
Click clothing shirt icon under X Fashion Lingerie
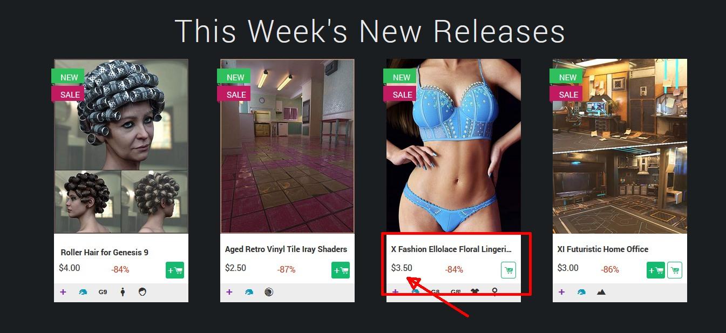475,292
